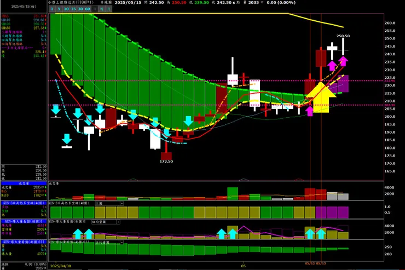Click the SMA5 indicator value row
Viewport: 405px width, 270px height.
coord(24,16)
